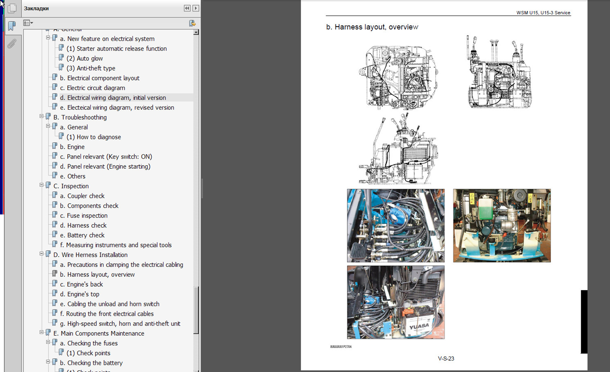This screenshot has width=610, height=372.
Task: Click the YUASA battery photo on page
Action: pyautogui.click(x=396, y=302)
